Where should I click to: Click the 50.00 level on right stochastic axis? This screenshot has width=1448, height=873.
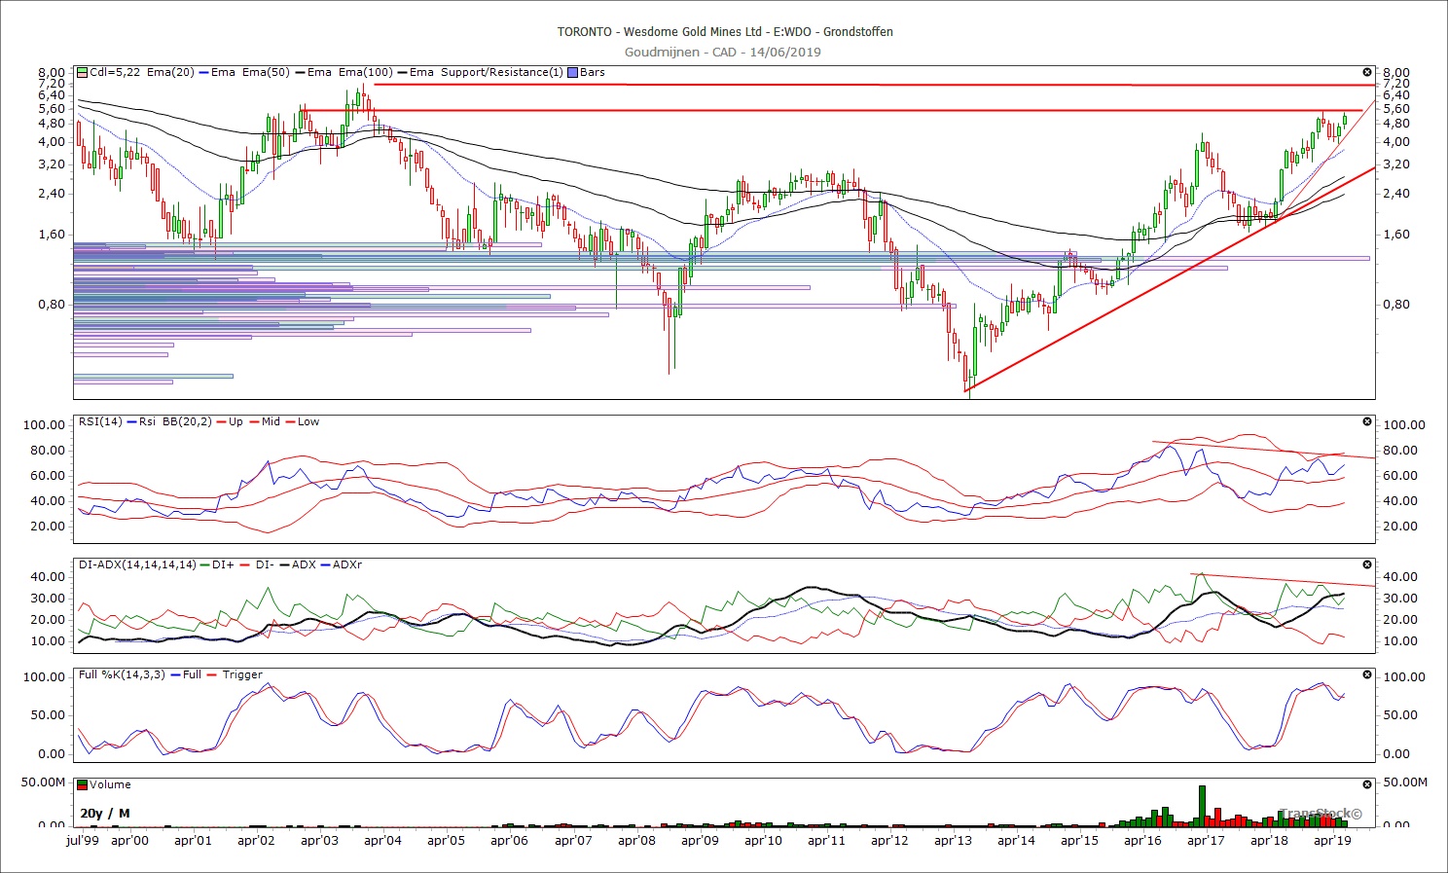click(1399, 714)
